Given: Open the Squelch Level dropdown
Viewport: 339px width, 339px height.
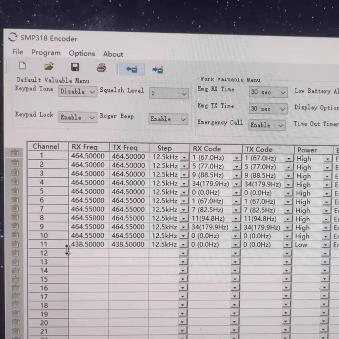Looking at the screenshot, I should point(169,94).
